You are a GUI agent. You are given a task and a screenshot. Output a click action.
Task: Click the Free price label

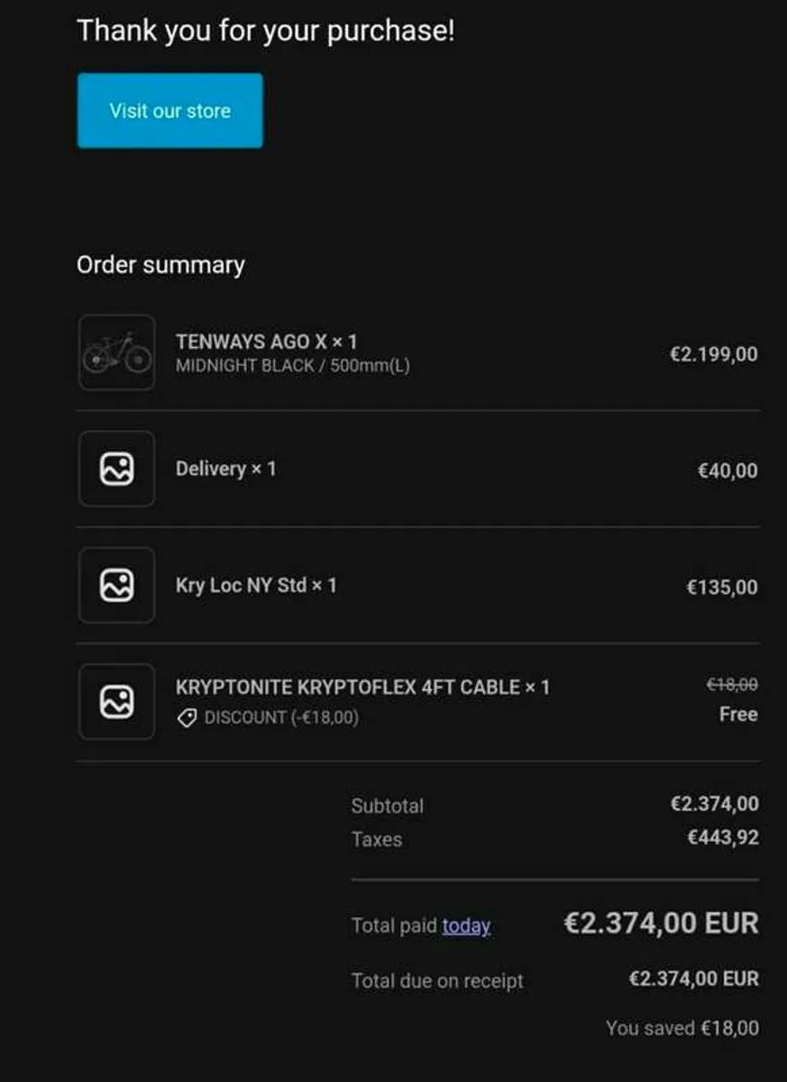point(738,714)
